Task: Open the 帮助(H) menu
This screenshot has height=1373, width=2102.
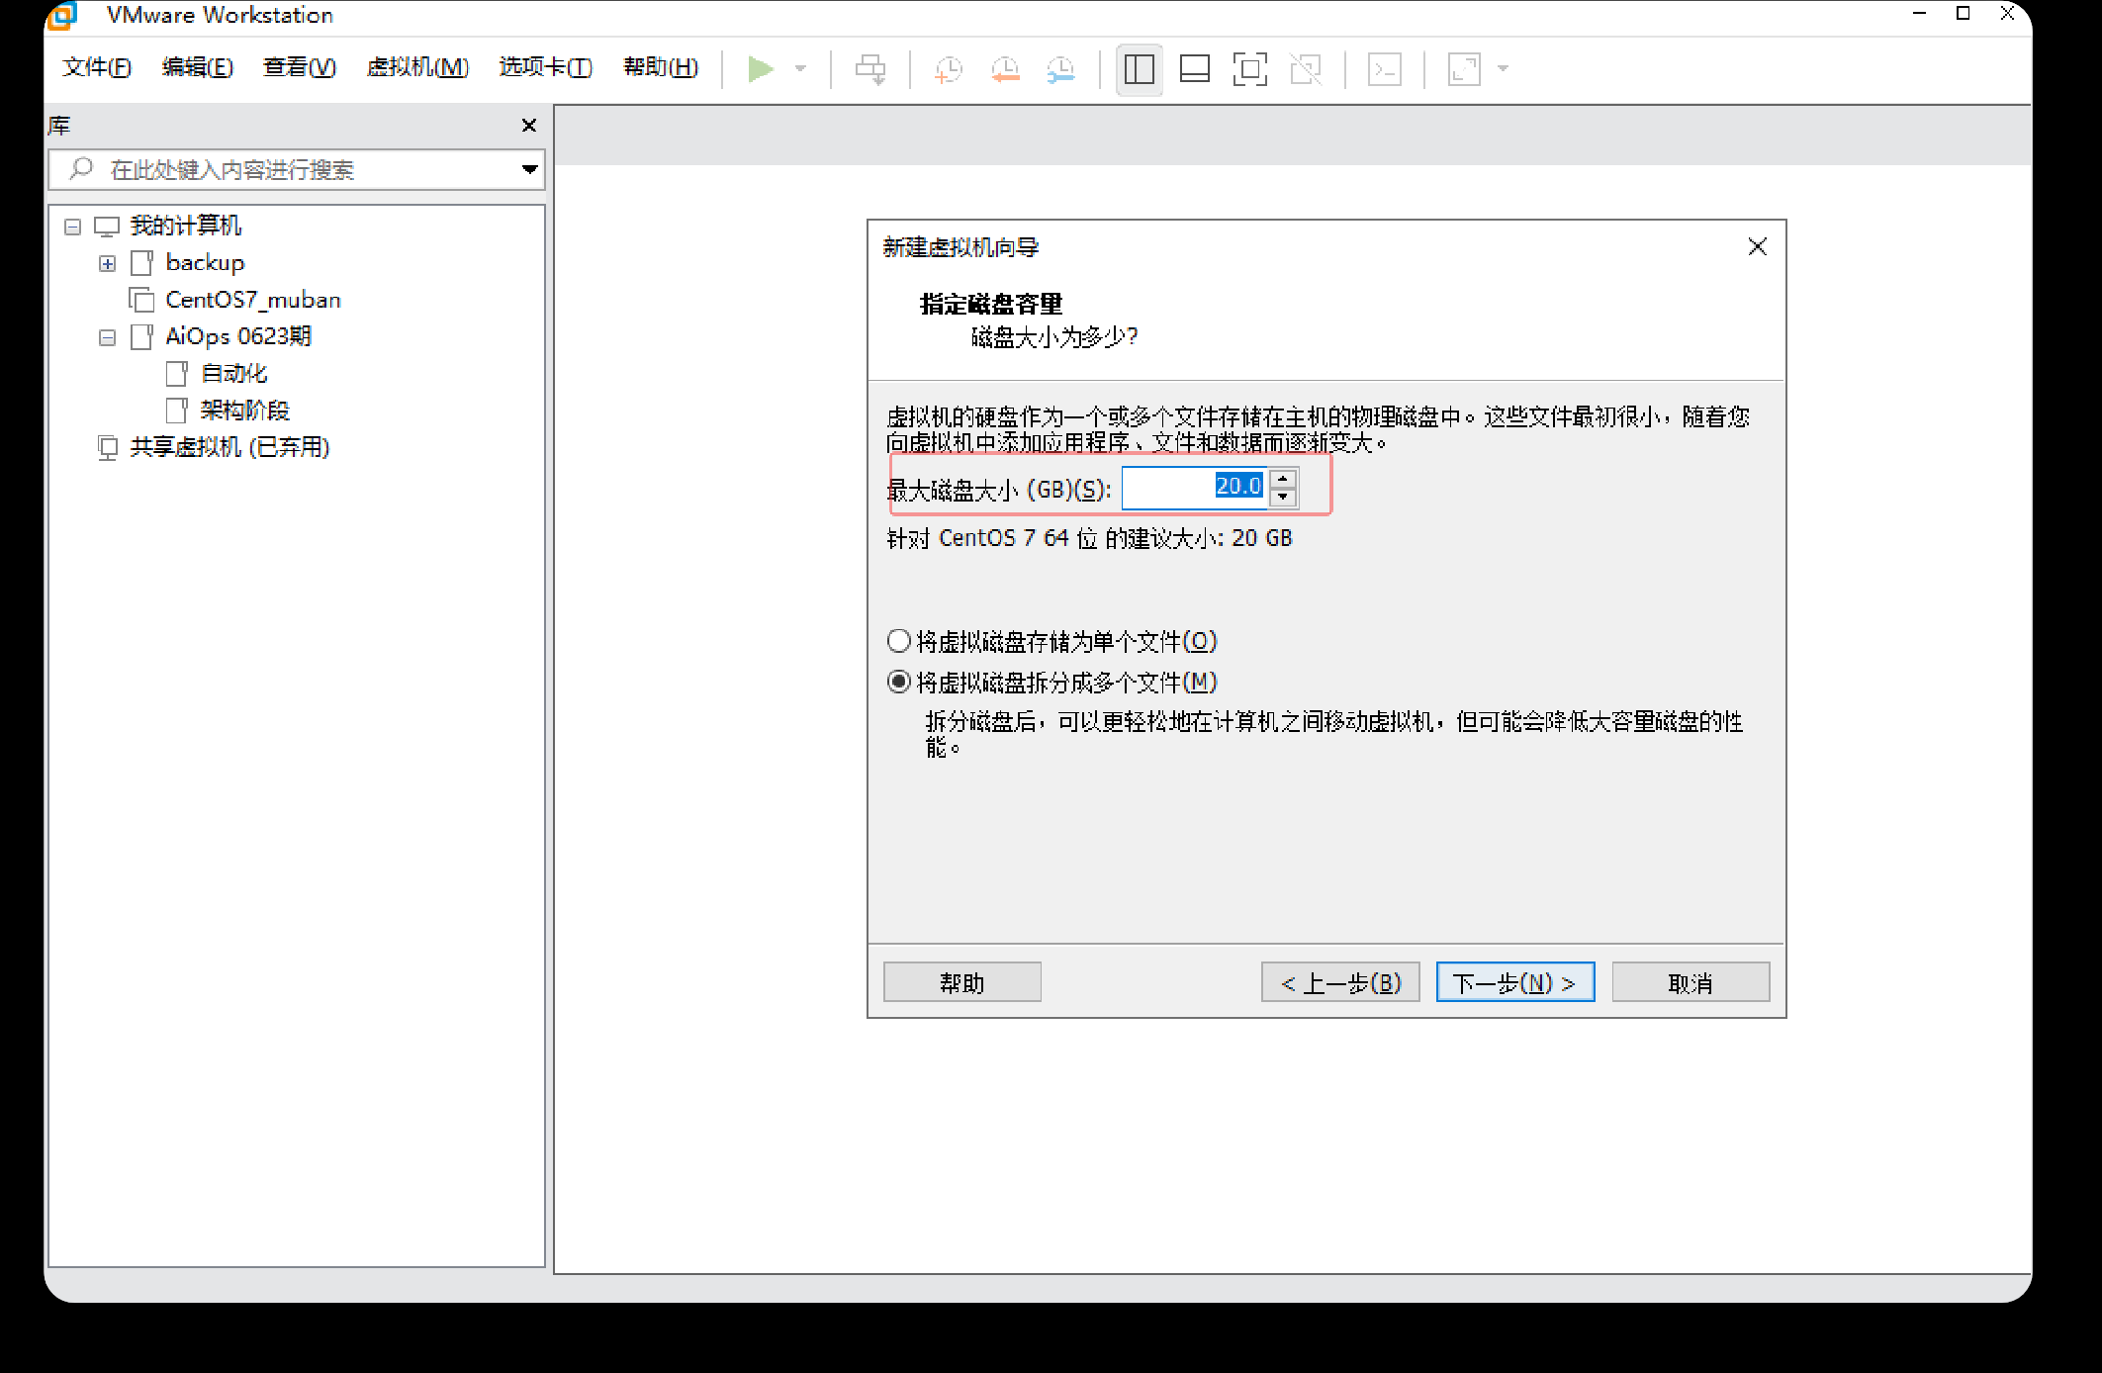Action: tap(660, 67)
